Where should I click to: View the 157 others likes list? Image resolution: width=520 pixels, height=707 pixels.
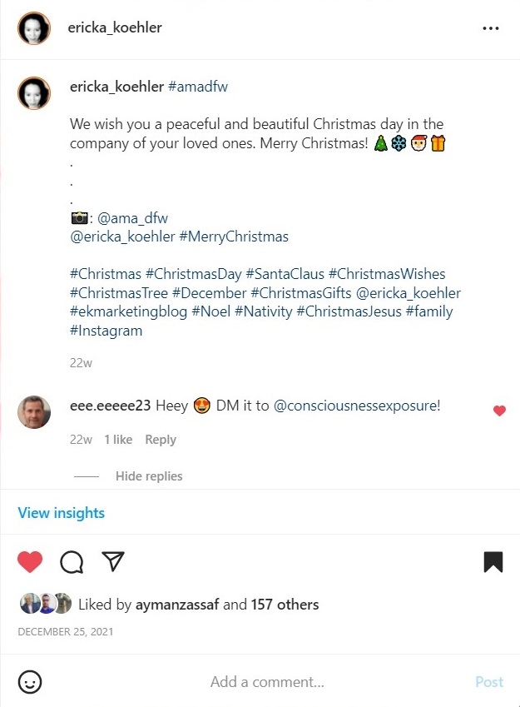pos(285,605)
